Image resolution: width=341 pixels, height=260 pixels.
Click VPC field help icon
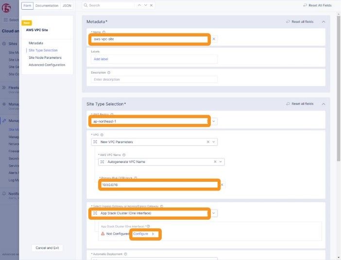(x=102, y=135)
